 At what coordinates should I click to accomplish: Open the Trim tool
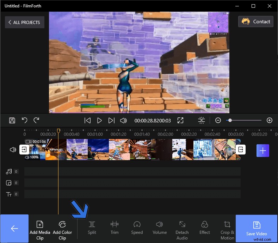[115, 228]
